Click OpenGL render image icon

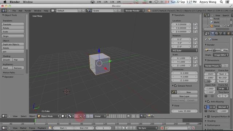(149, 116)
